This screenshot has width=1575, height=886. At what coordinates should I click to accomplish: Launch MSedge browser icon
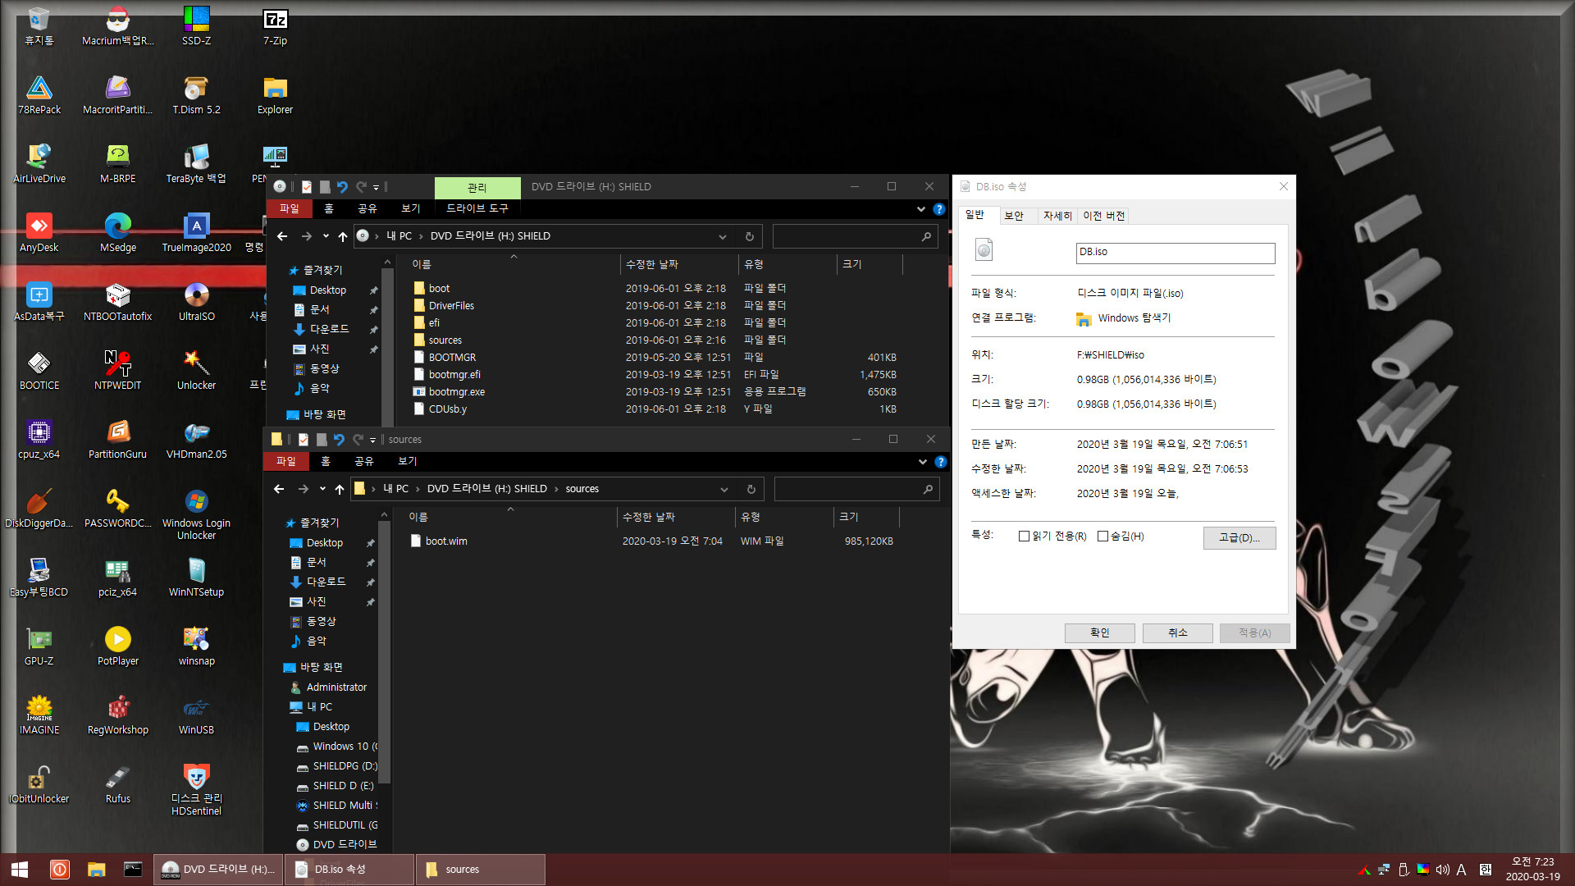pos(117,233)
